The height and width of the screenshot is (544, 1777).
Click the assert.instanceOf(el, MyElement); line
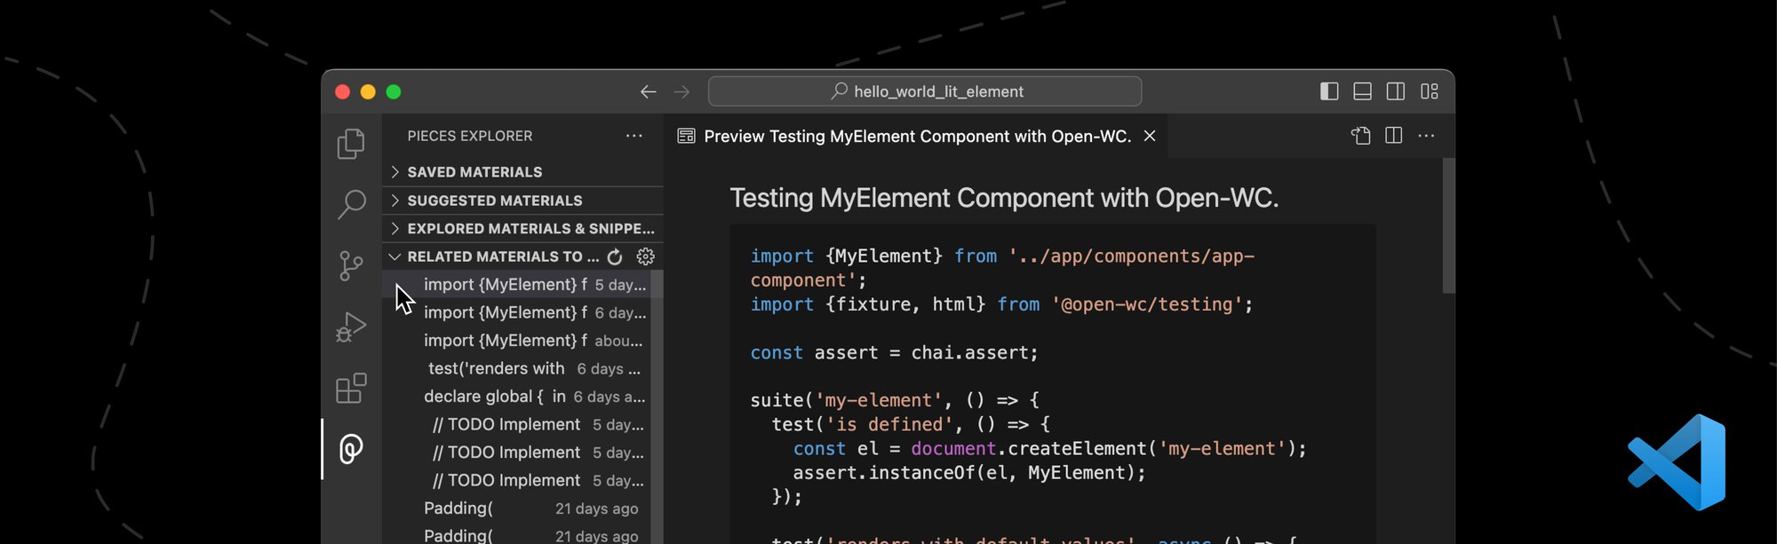[969, 473]
